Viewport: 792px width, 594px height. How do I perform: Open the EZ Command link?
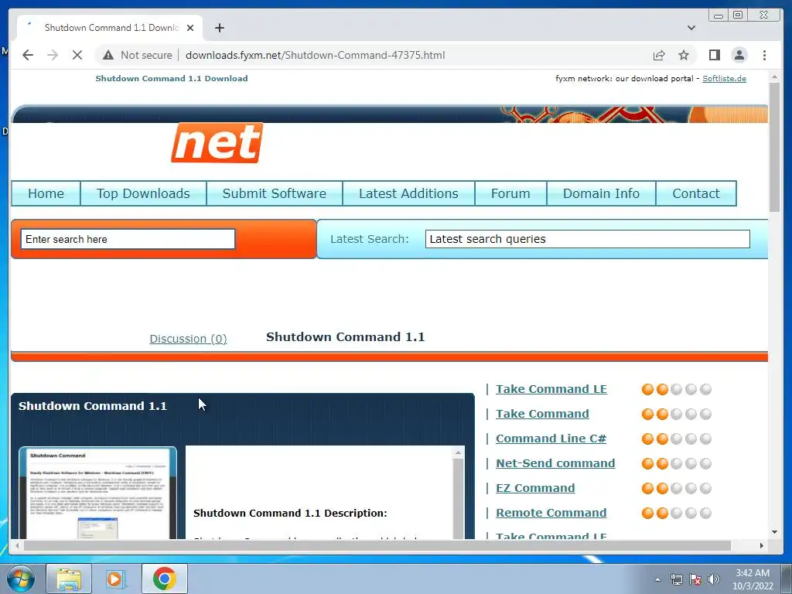coord(535,488)
